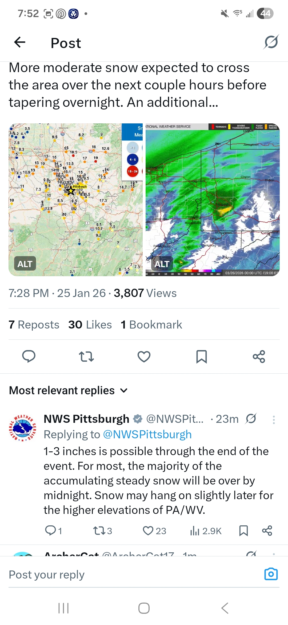Repost the main snow forecast post
Image resolution: width=288 pixels, height=625 pixels.
86,356
